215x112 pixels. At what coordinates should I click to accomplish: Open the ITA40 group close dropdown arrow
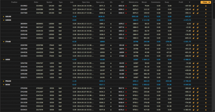[206, 42]
